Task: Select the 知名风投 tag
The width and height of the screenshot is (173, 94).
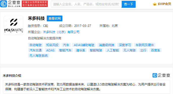Action: pyautogui.click(x=52, y=45)
